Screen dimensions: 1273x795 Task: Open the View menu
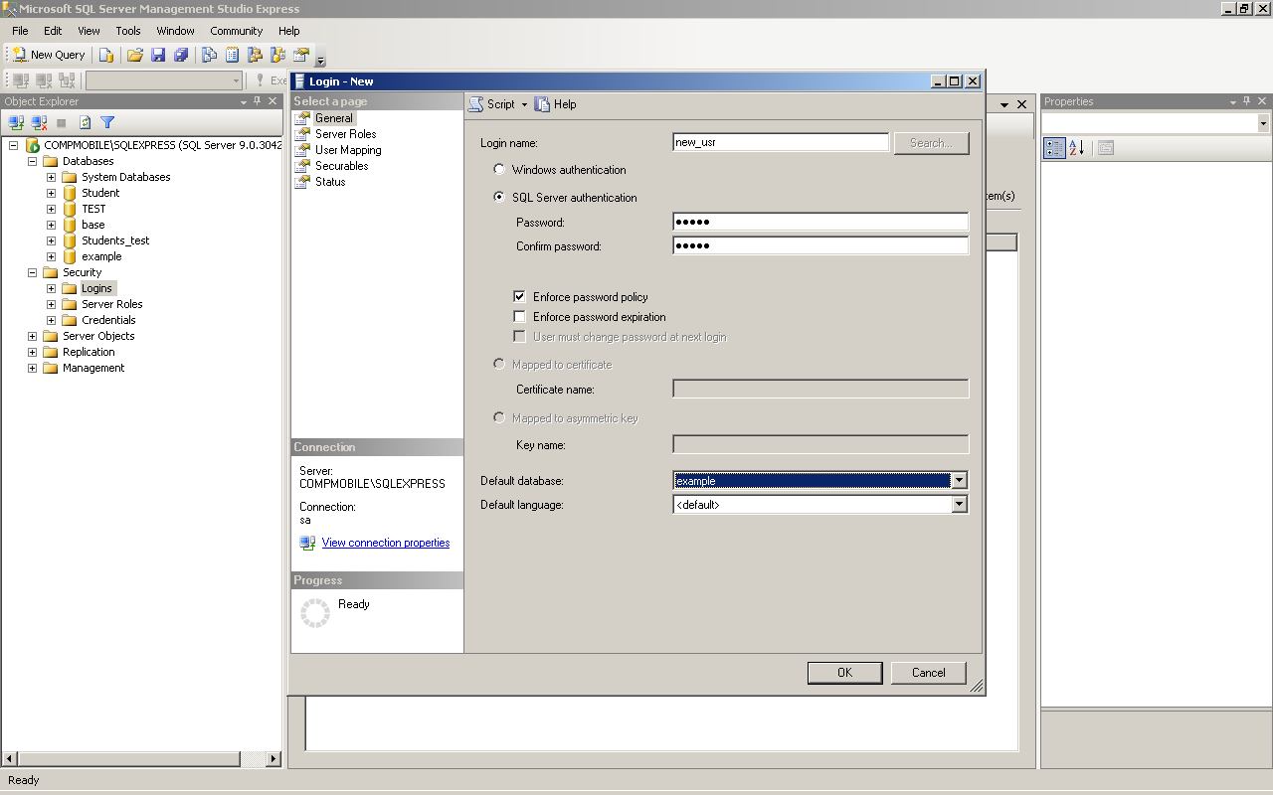click(x=89, y=31)
